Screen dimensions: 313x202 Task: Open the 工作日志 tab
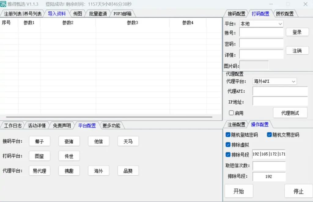[x=13, y=126]
